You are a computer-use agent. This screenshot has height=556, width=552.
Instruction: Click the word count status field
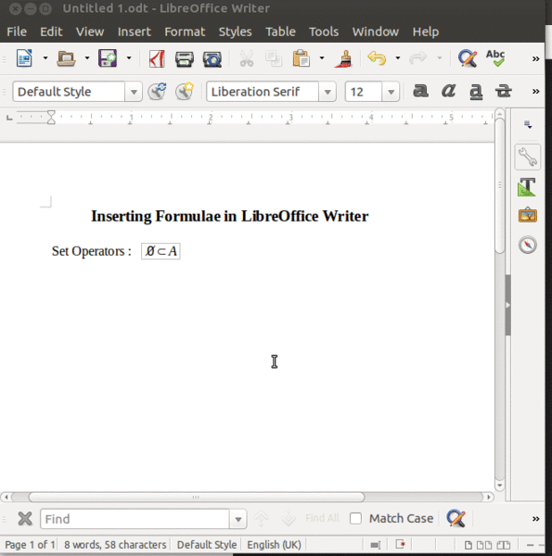115,545
